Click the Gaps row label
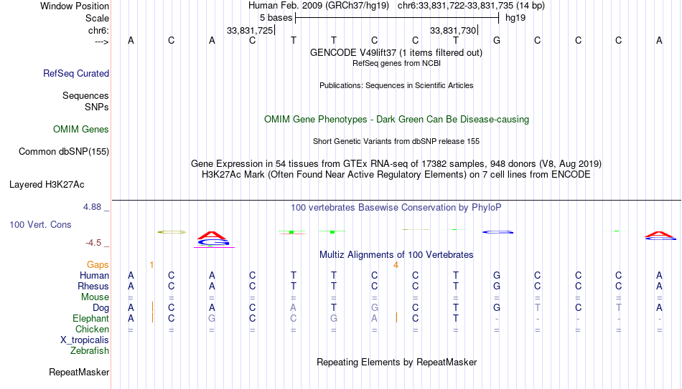682x389 pixels. (98, 265)
